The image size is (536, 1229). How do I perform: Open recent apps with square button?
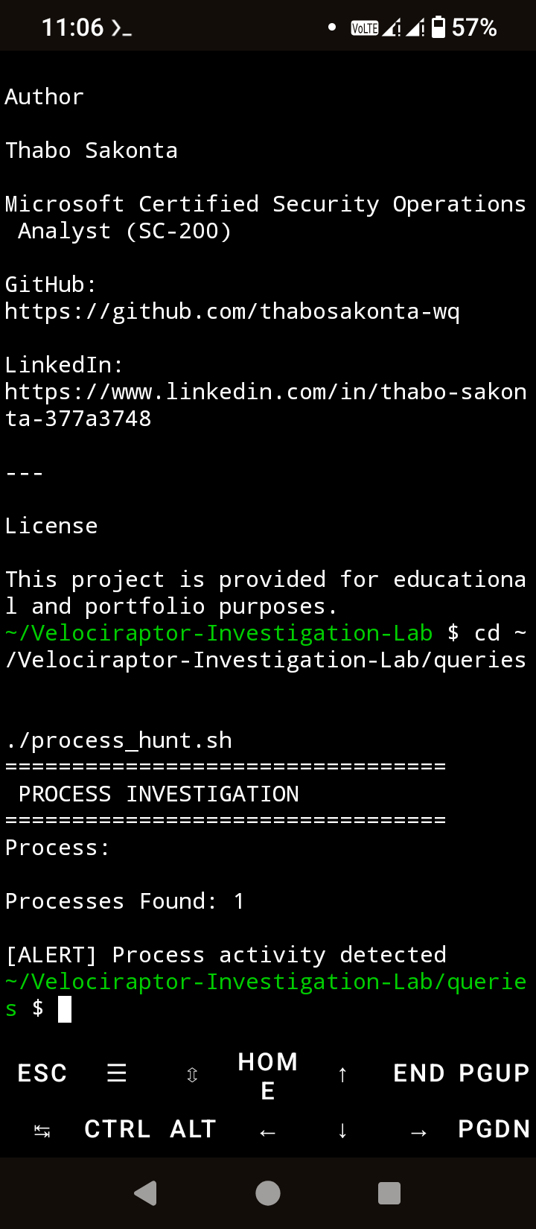coord(389,1193)
